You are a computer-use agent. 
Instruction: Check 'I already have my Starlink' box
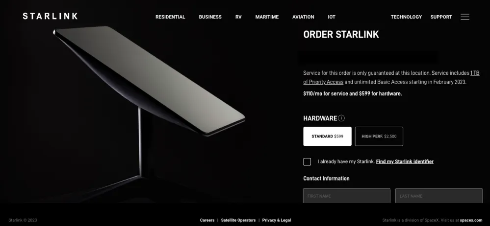pos(307,162)
